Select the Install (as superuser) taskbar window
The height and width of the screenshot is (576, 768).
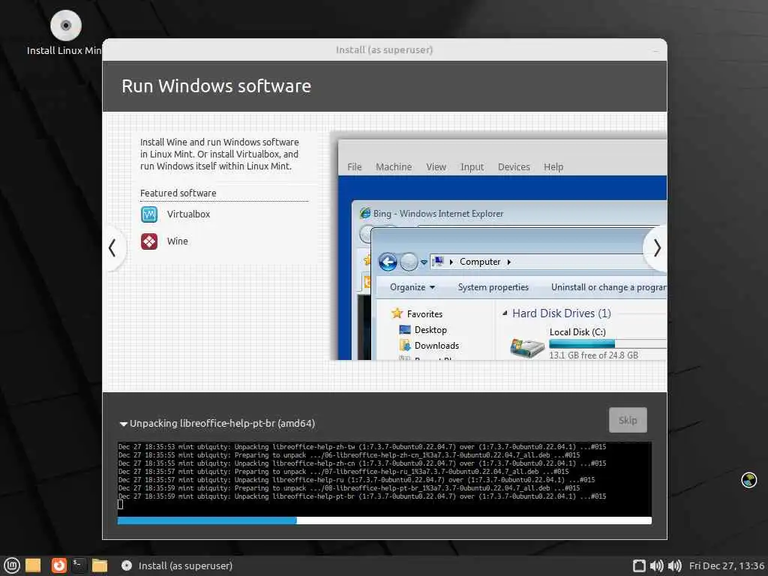pos(177,565)
